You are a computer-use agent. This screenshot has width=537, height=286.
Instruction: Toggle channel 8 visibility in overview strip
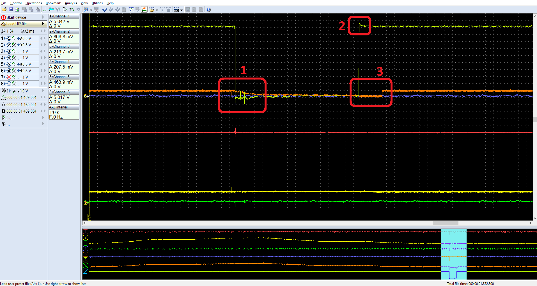coord(86,271)
